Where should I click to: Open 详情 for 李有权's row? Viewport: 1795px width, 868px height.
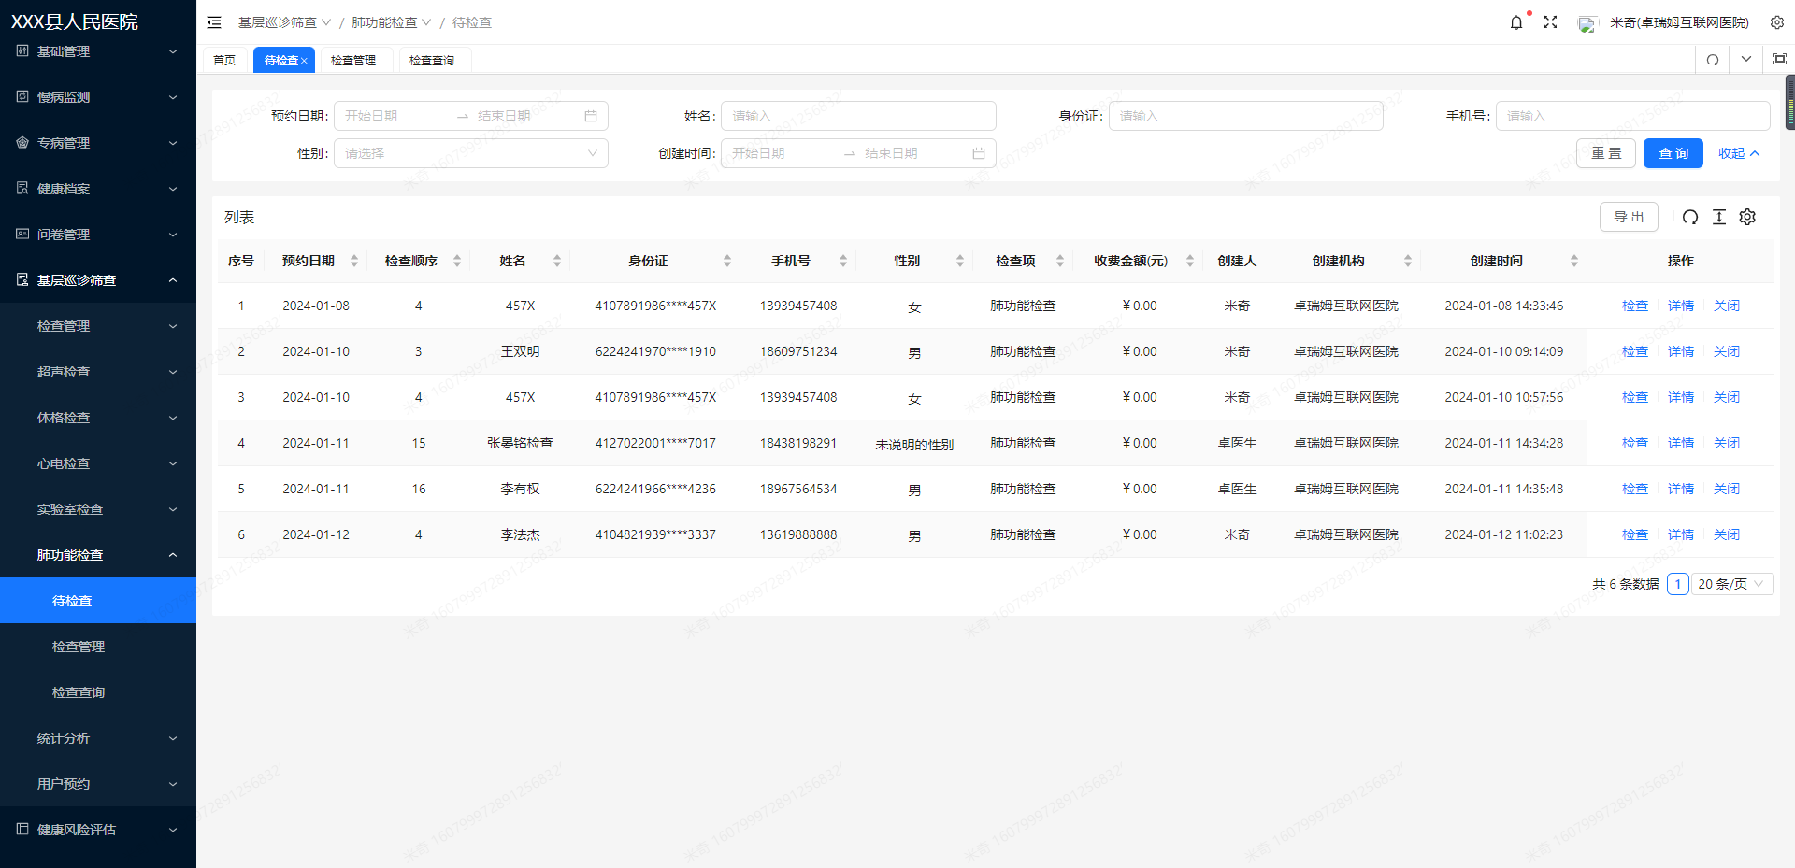[1681, 489]
